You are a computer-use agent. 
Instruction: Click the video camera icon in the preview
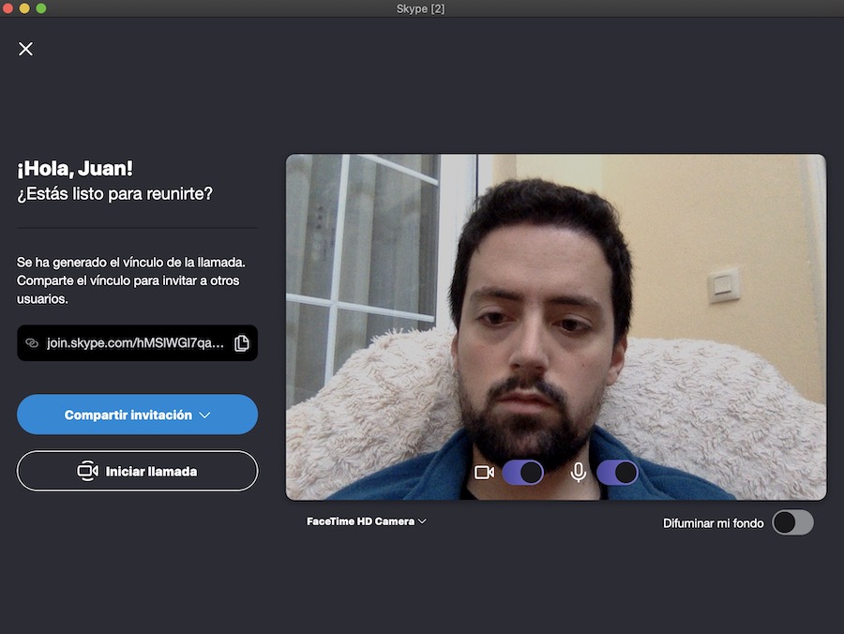(x=484, y=473)
